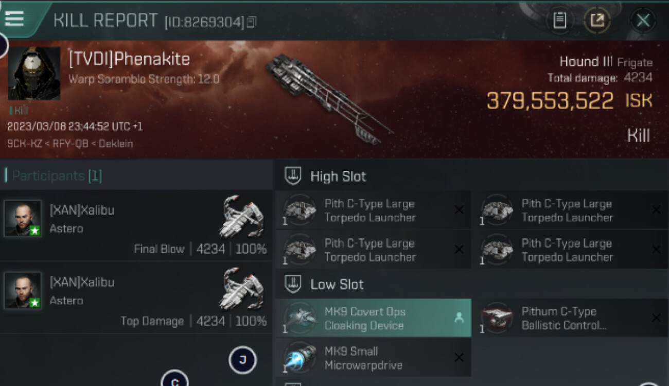The image size is (669, 386).
Task: Click the person icon on Cloaking Device
Action: tap(459, 318)
